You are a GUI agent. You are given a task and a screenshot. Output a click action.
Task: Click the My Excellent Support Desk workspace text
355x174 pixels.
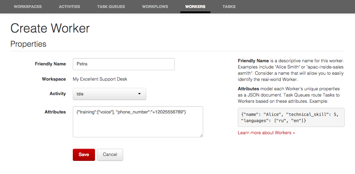(x=100, y=79)
